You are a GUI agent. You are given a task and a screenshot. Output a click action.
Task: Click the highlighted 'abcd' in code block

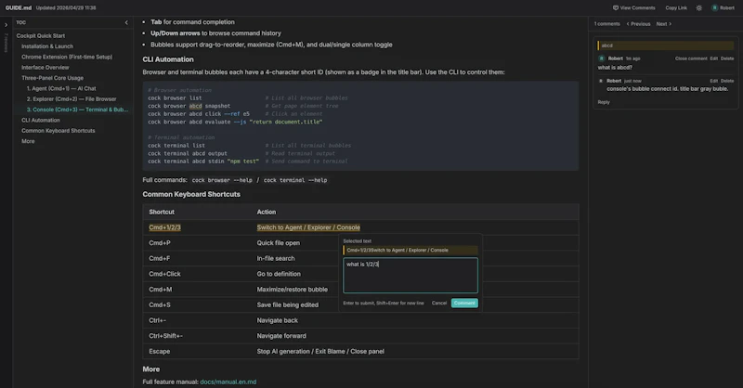pos(195,106)
